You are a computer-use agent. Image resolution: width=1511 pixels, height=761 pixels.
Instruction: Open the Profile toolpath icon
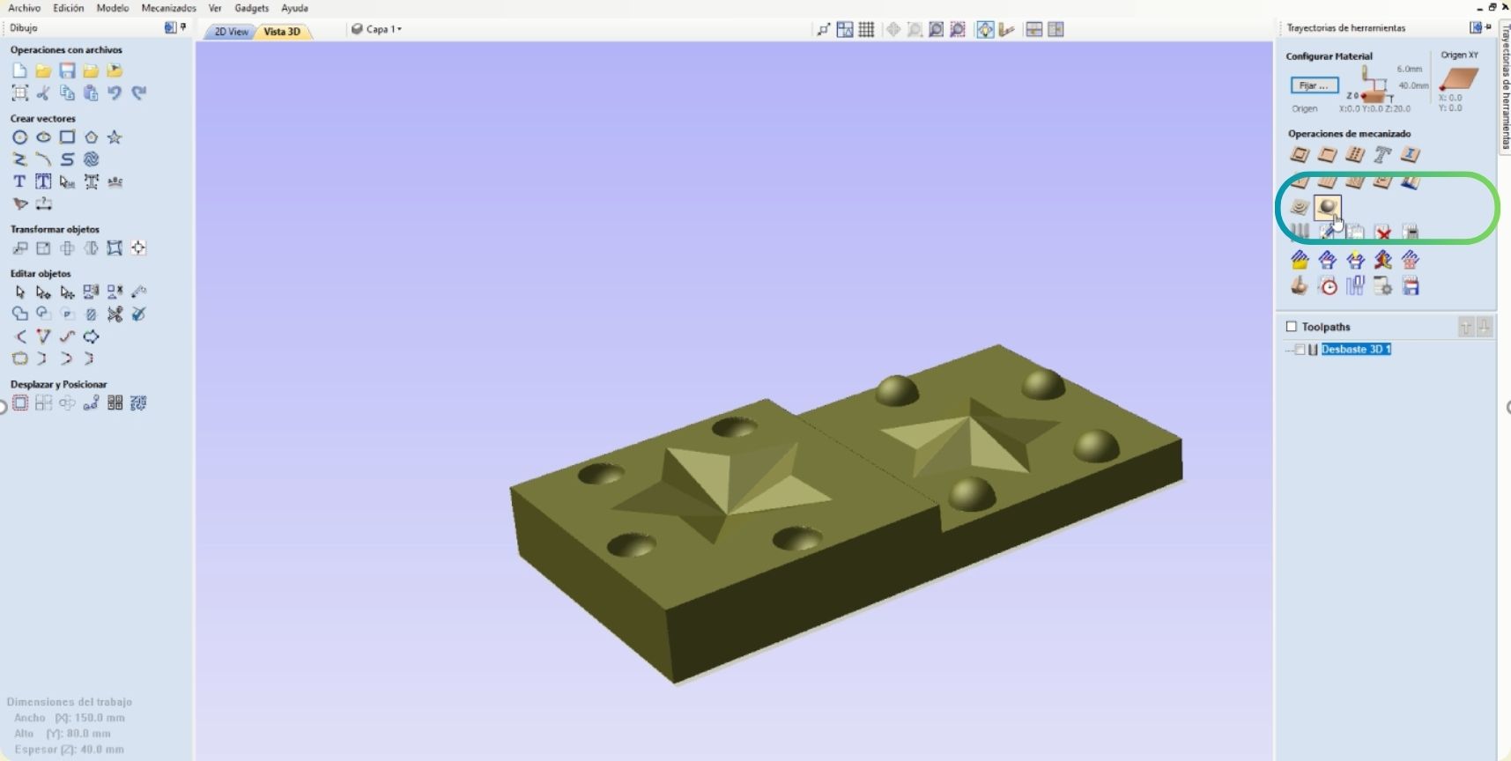[x=1300, y=155]
